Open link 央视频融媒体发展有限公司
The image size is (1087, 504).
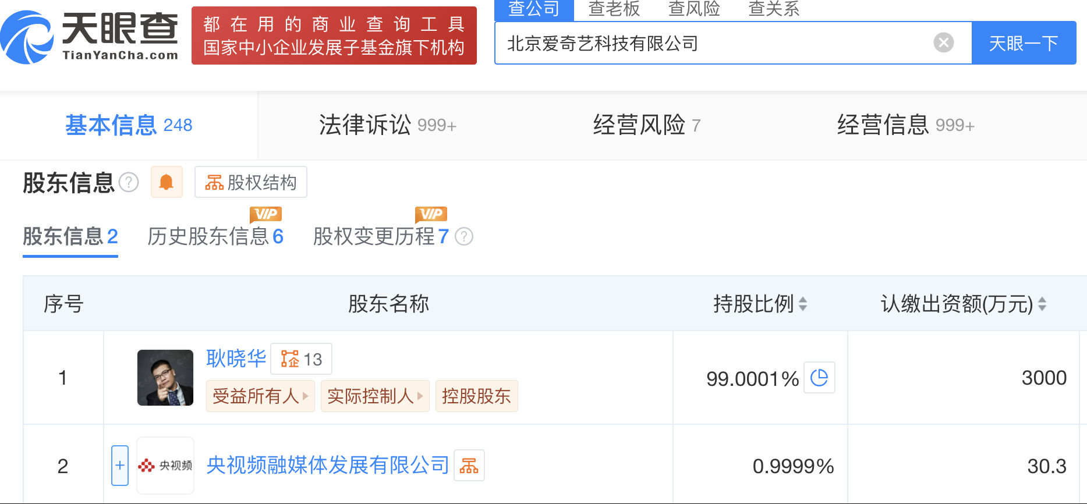[x=328, y=466]
